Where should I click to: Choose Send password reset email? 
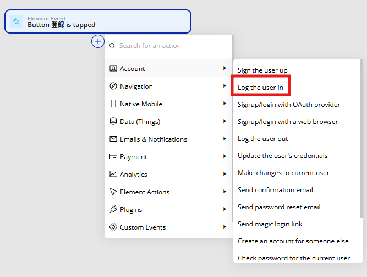click(x=279, y=207)
